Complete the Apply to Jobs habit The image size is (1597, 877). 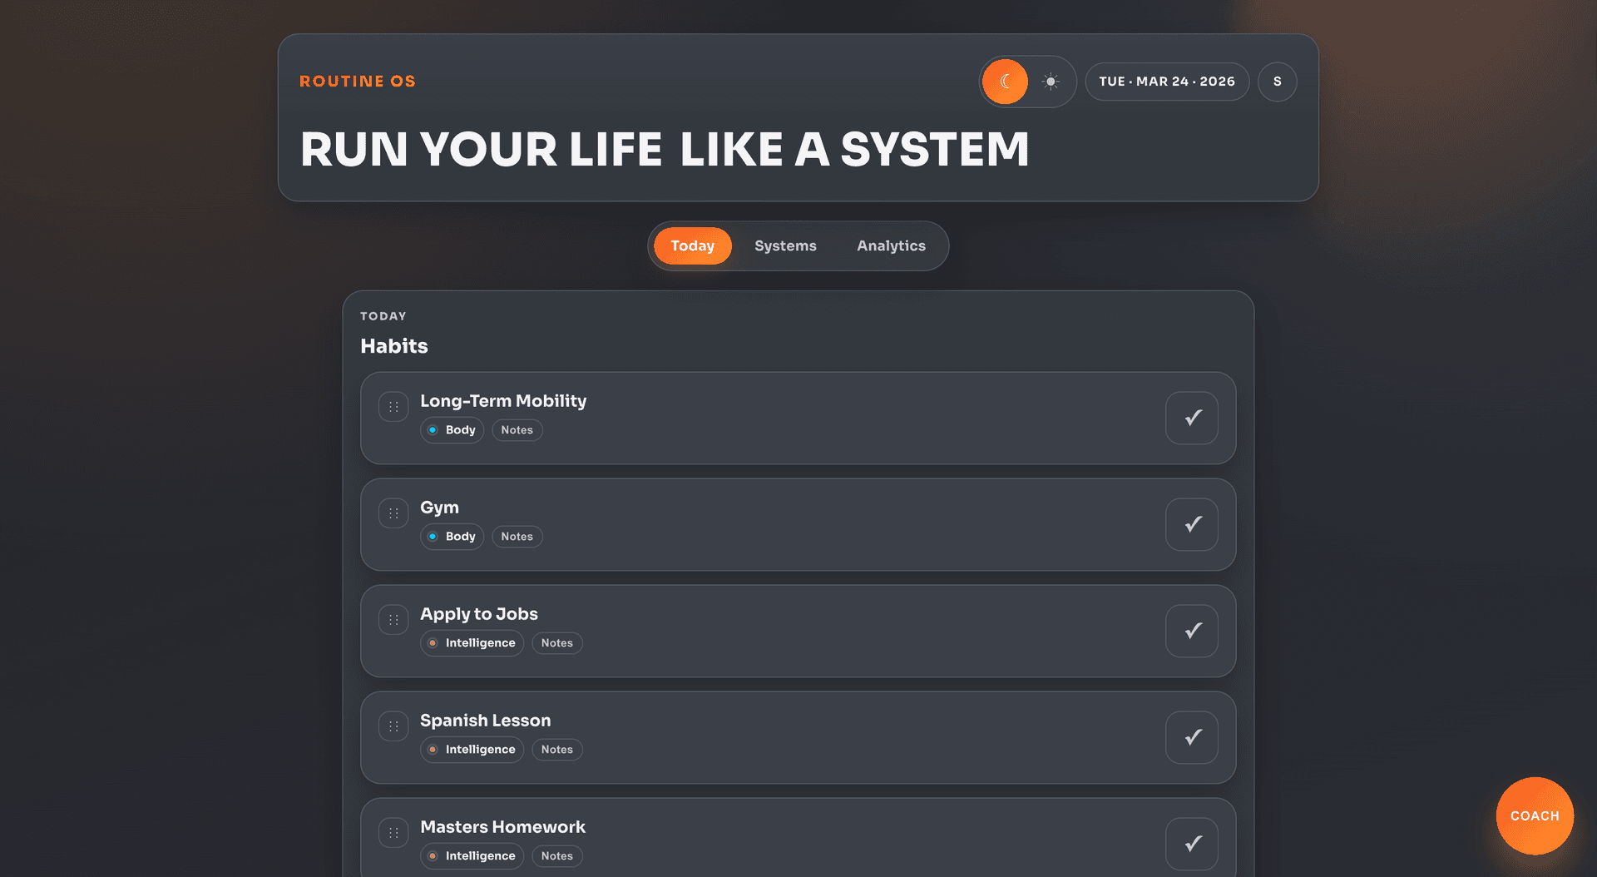point(1191,631)
